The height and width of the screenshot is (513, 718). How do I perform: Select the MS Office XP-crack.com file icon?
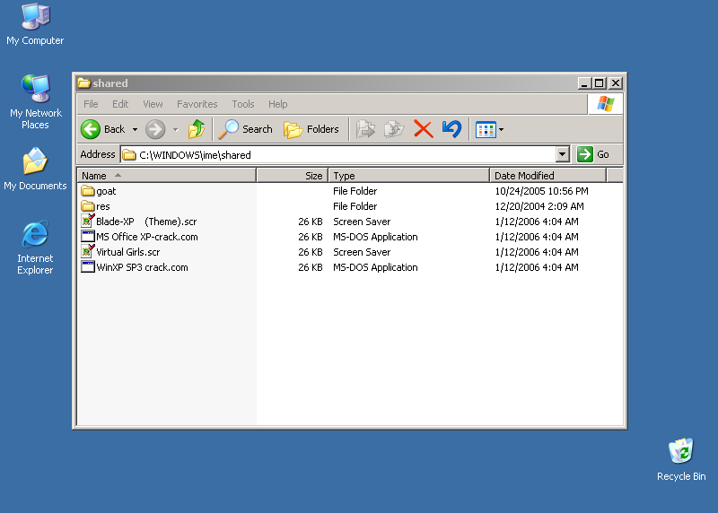tap(87, 237)
